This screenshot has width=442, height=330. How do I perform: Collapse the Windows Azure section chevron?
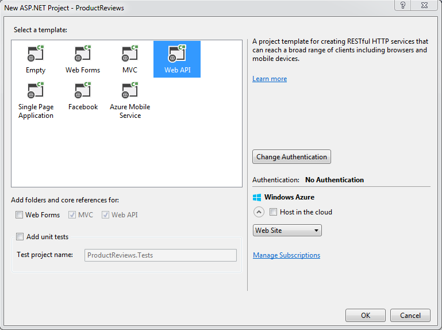pos(259,212)
